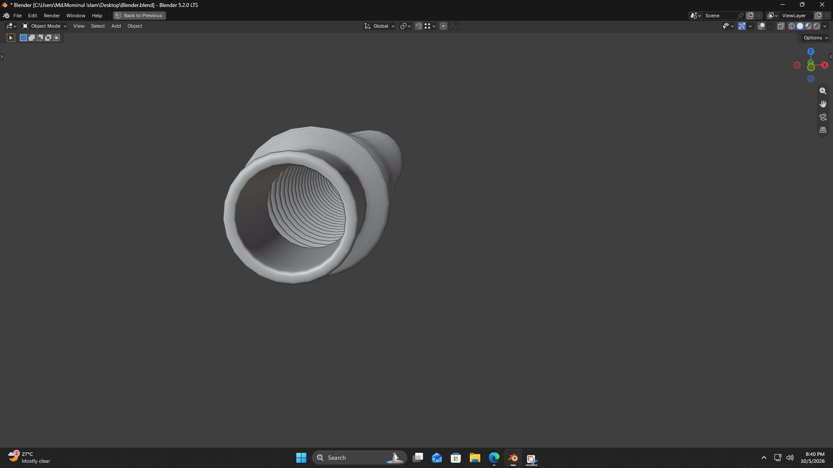Image resolution: width=833 pixels, height=468 pixels.
Task: Pick the 'Invert selection' mode icon
Action: point(48,38)
